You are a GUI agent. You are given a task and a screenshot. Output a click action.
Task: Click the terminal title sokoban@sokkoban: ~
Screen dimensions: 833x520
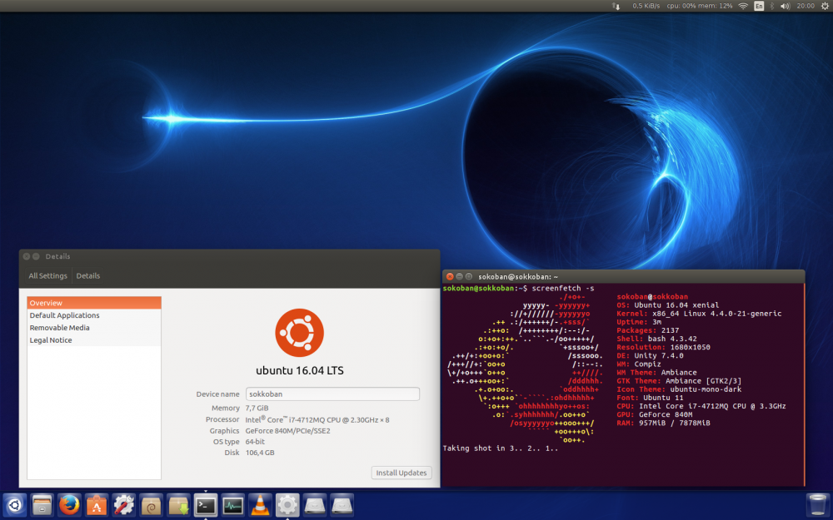518,276
